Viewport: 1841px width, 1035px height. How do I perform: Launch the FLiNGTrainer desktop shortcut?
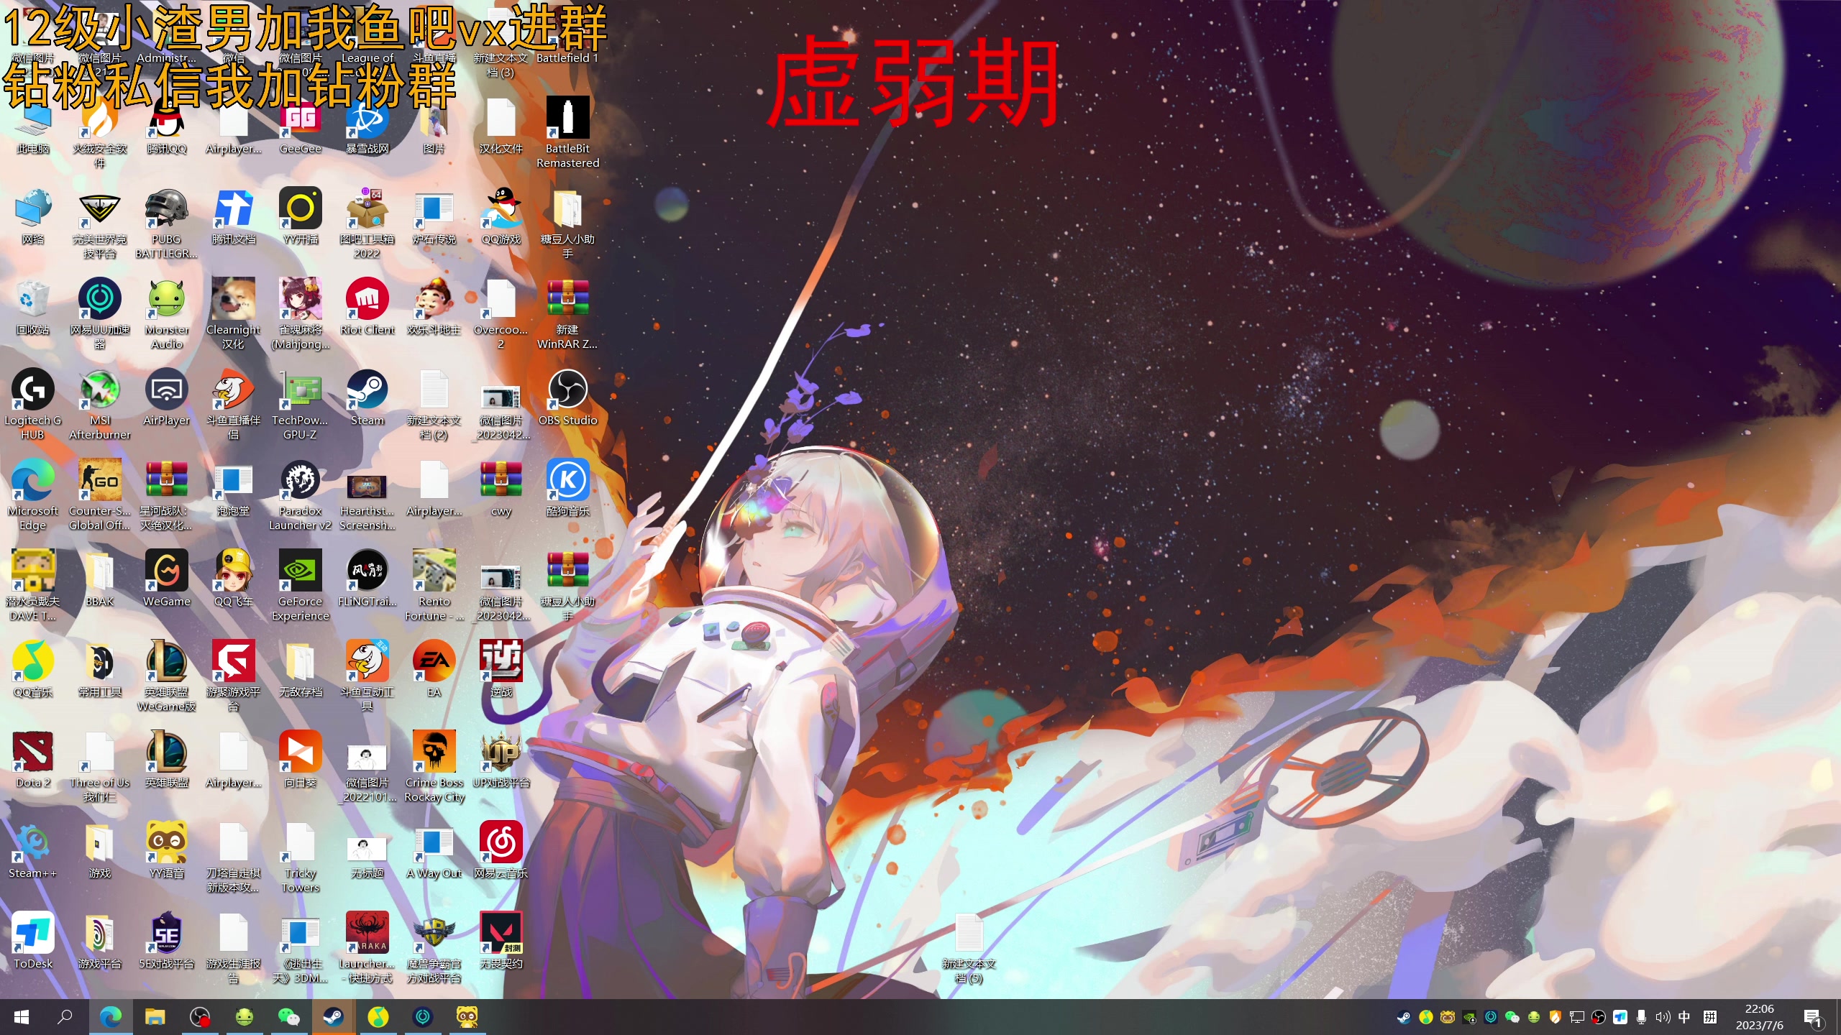click(x=367, y=579)
